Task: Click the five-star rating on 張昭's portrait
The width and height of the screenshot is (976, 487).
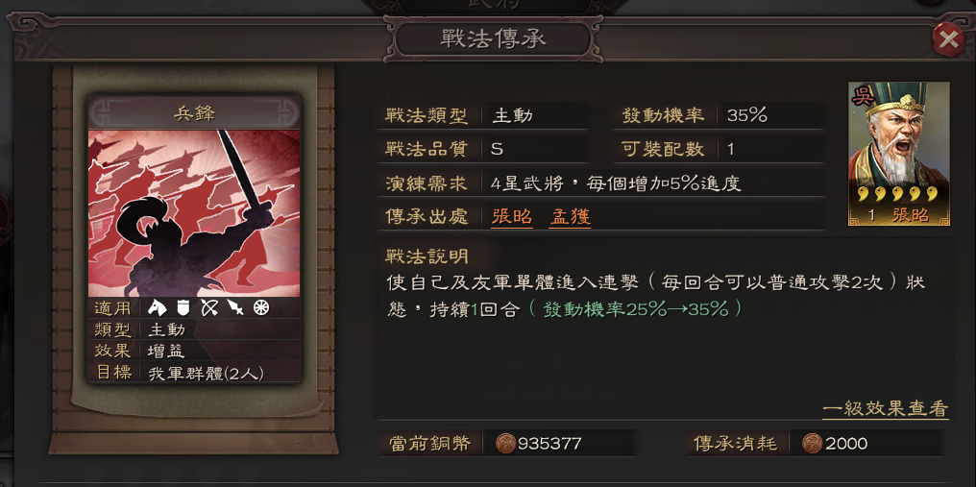Action: pos(899,194)
